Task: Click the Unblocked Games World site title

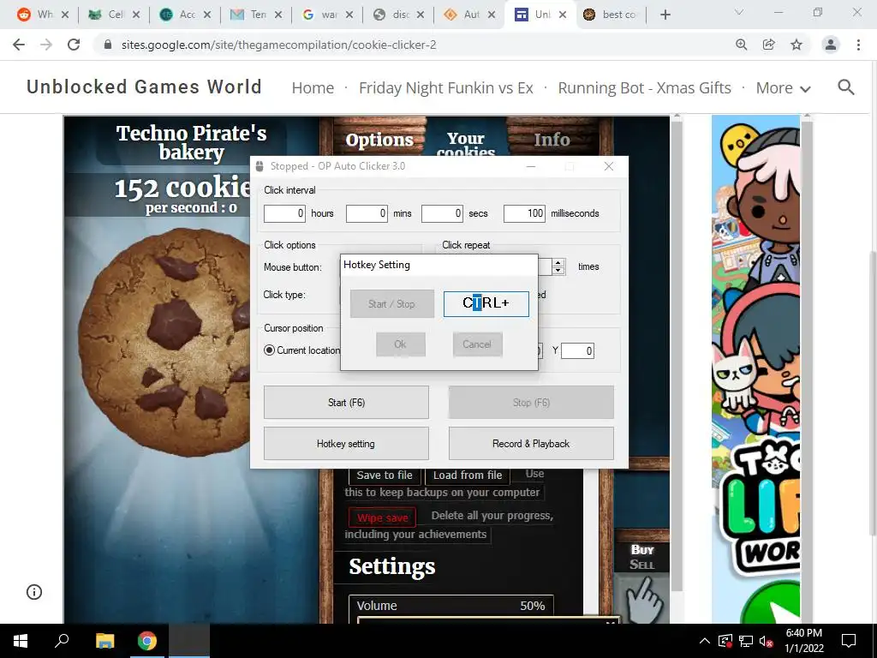Action: point(144,87)
